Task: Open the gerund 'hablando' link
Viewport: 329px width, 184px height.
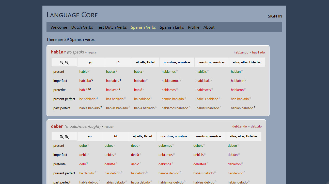Action: click(x=241, y=52)
